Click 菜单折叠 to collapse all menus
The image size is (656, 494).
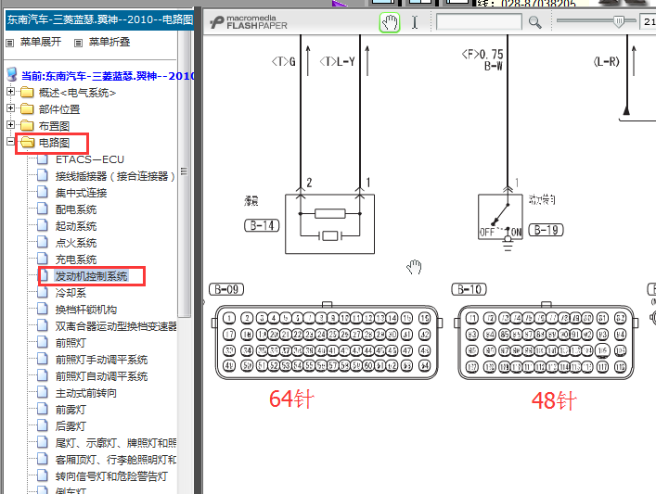109,42
